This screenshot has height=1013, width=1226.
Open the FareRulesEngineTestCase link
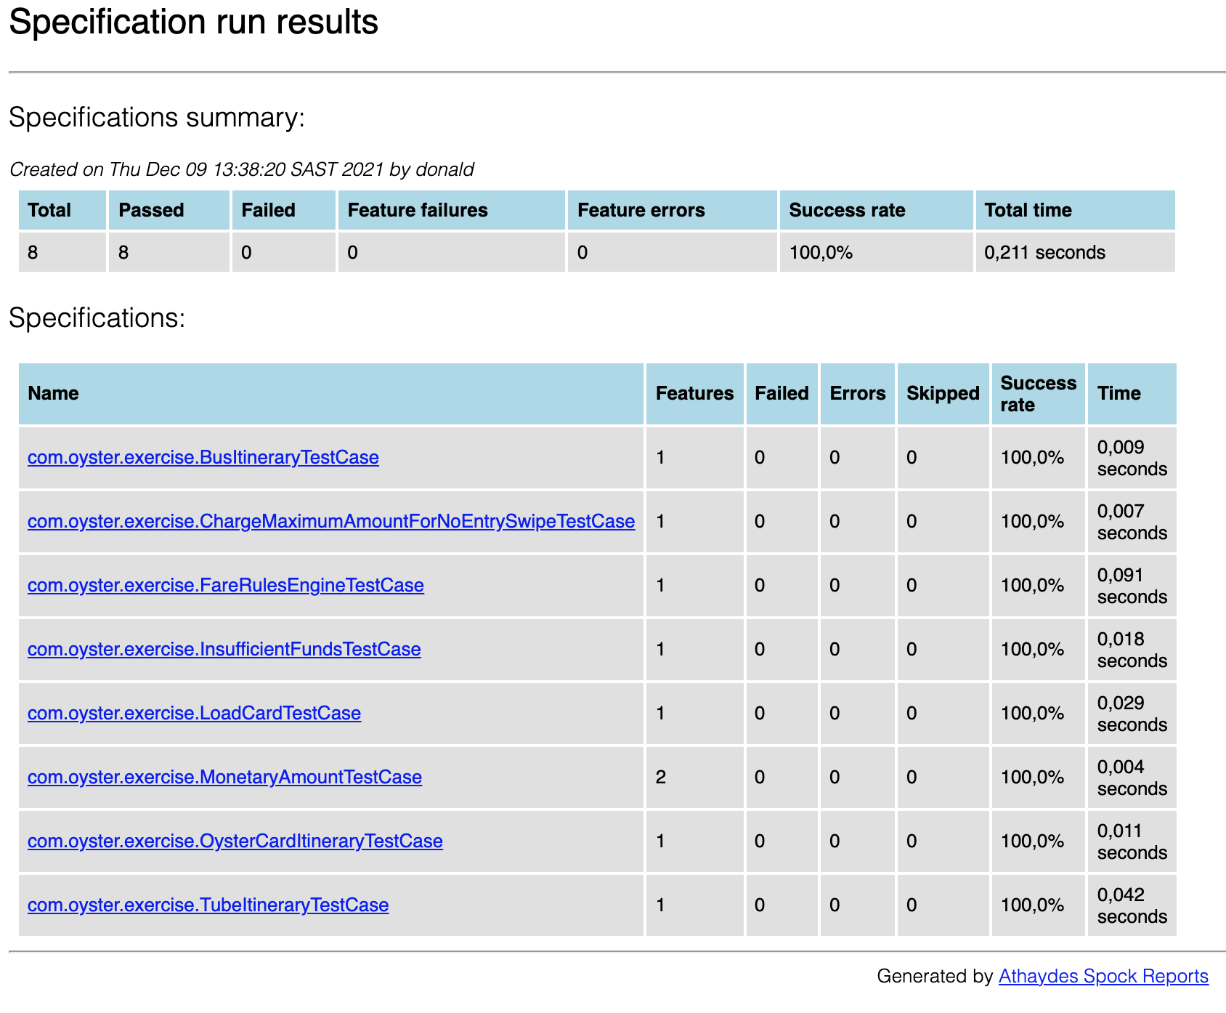coord(226,585)
